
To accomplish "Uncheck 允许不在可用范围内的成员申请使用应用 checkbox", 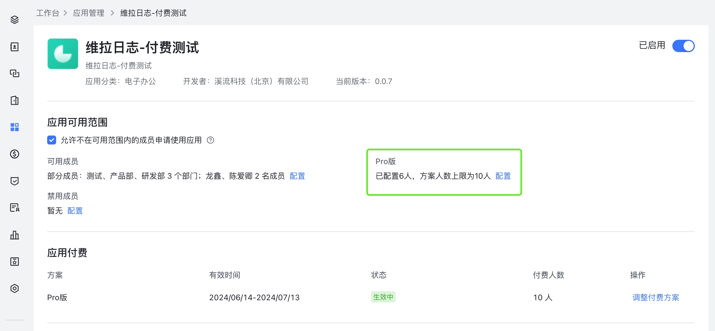I will tap(52, 140).
